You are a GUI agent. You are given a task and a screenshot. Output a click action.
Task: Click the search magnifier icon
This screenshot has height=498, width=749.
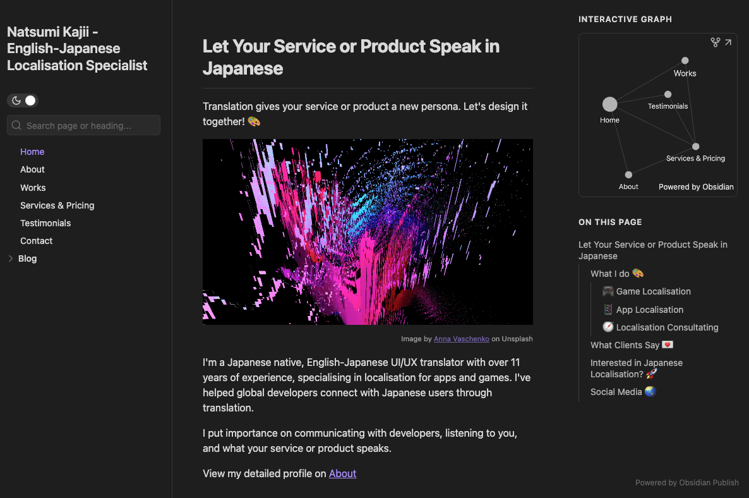[16, 126]
